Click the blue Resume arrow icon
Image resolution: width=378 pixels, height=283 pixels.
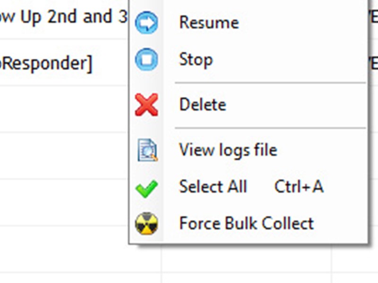coord(147,22)
